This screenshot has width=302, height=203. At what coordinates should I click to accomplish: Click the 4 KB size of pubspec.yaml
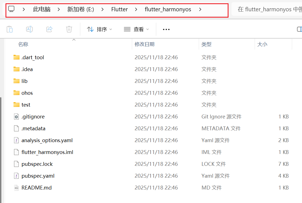point(284,176)
